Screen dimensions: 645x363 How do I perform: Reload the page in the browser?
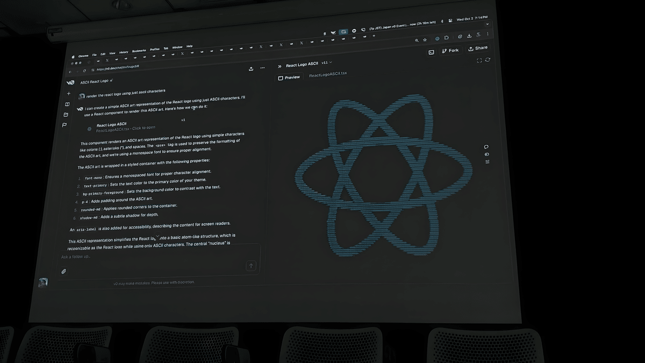(84, 70)
